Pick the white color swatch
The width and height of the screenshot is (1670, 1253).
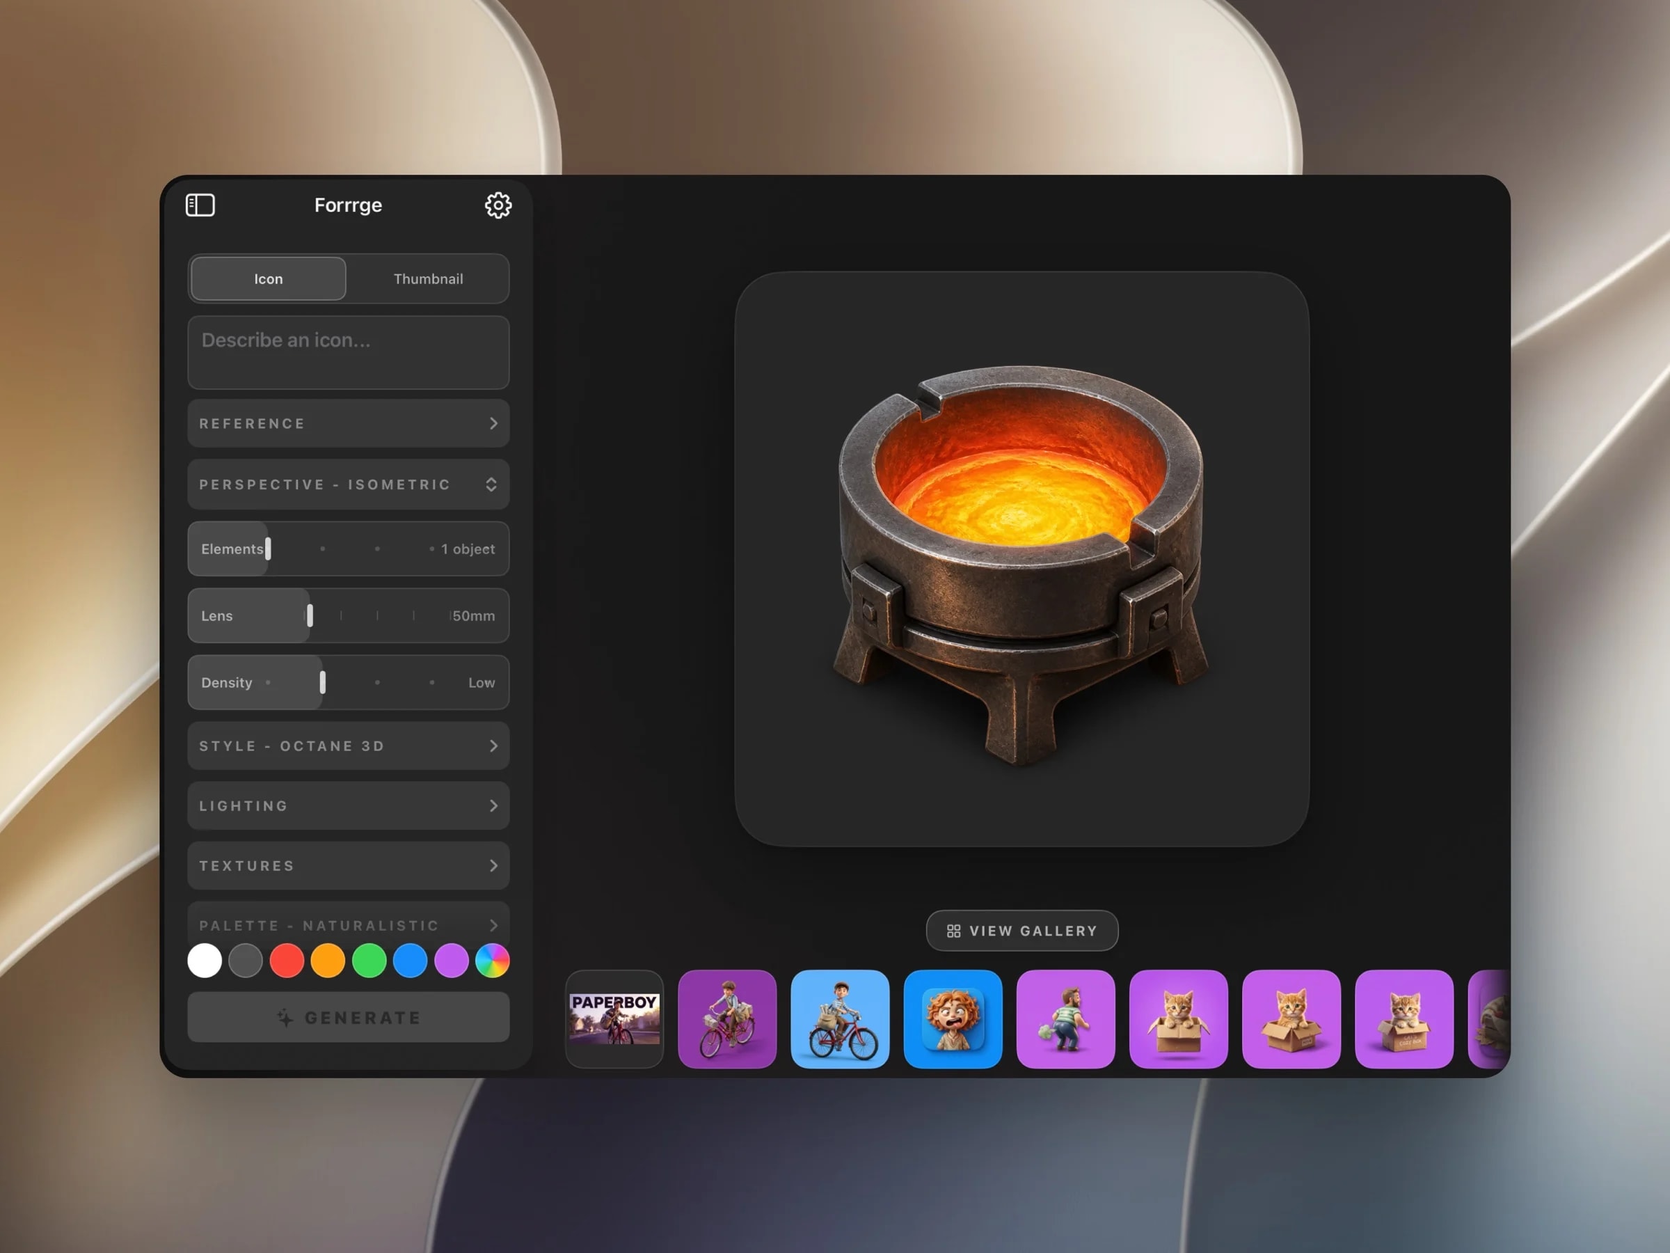(x=205, y=961)
